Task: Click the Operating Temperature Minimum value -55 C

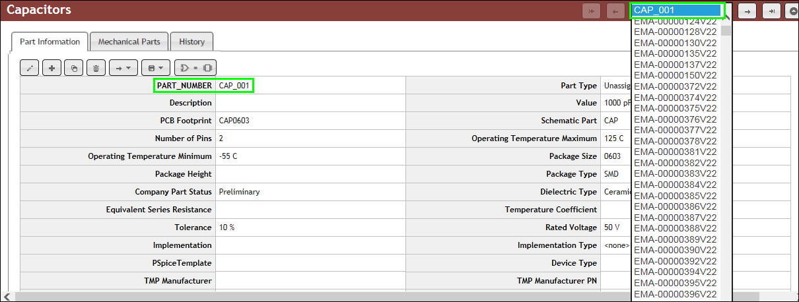Action: (228, 156)
